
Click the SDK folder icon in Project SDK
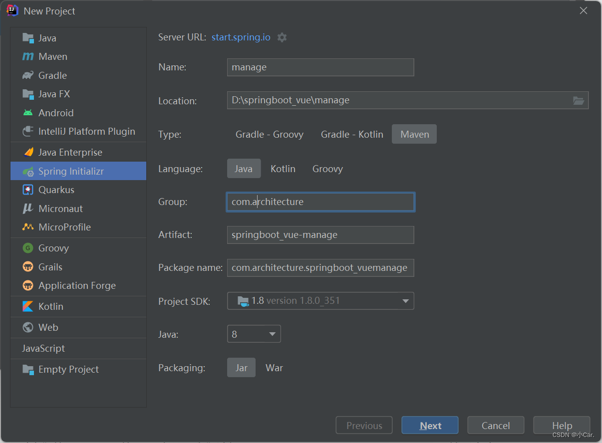[243, 301]
